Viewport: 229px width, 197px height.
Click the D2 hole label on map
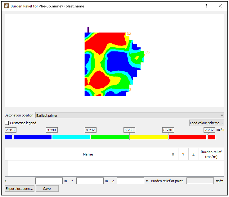[129, 34]
